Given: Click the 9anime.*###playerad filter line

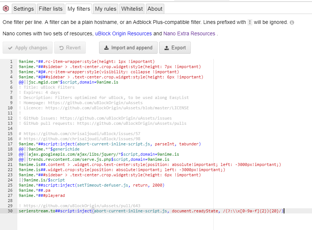Looking at the screenshot, I should [42, 196].
